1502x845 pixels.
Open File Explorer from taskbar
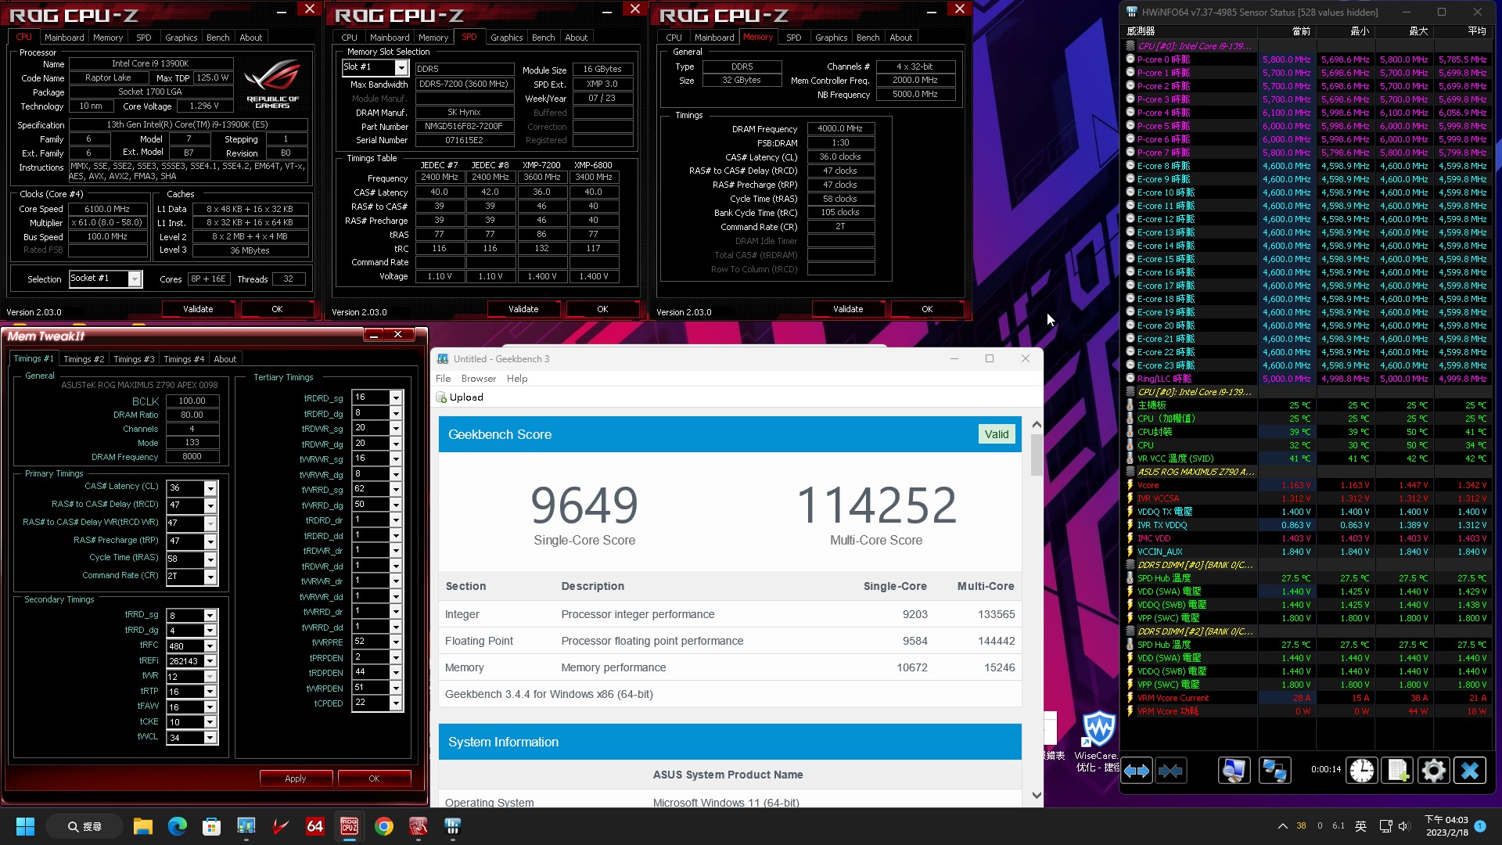(142, 826)
